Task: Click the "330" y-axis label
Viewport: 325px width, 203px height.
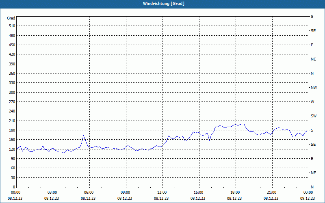Action: [12, 83]
